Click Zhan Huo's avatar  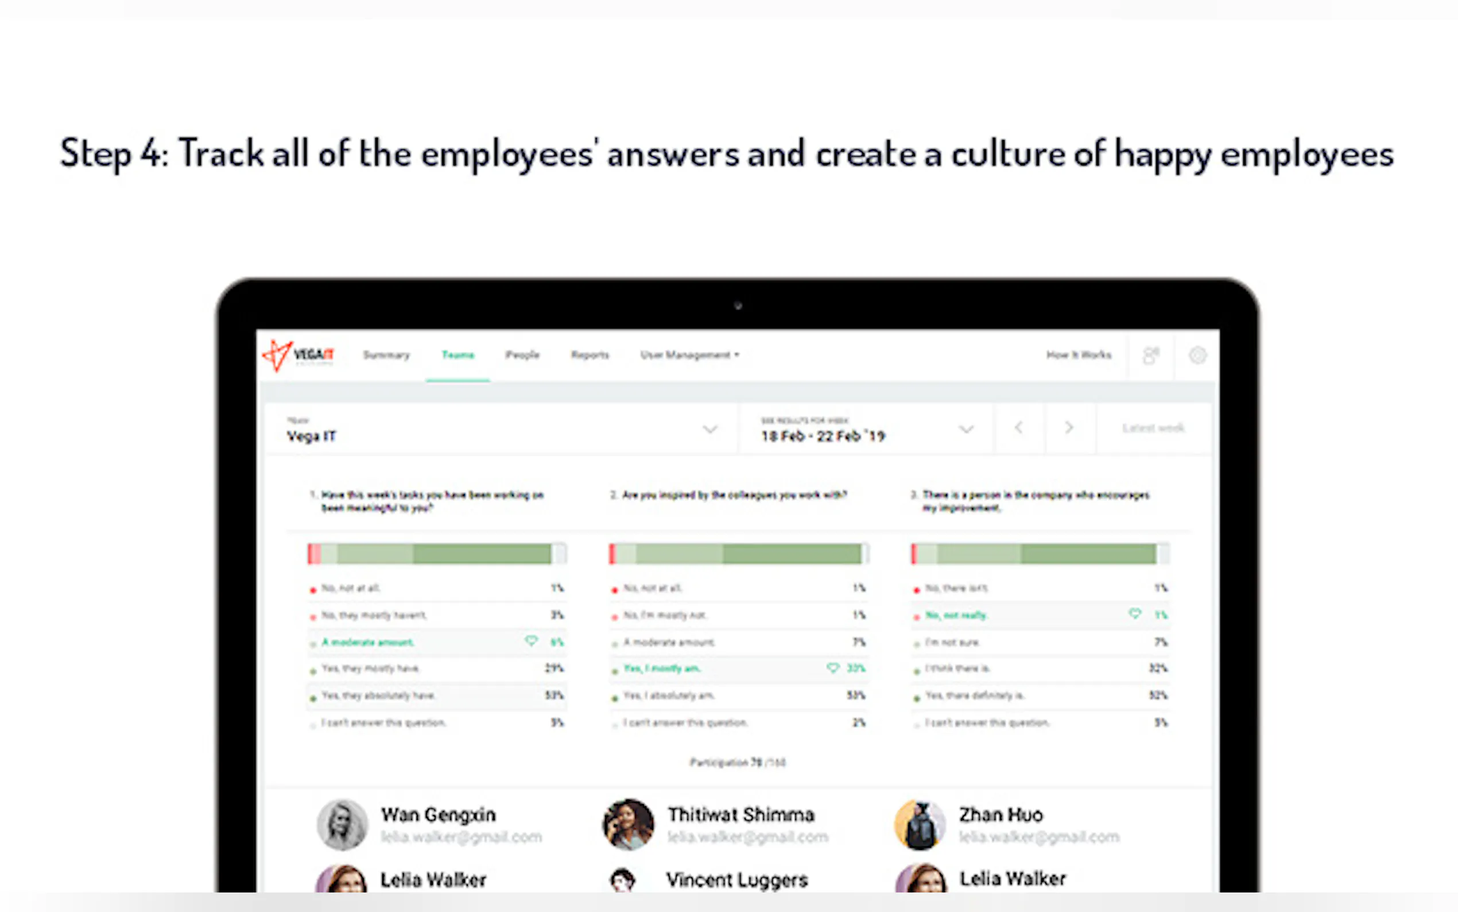tap(920, 825)
